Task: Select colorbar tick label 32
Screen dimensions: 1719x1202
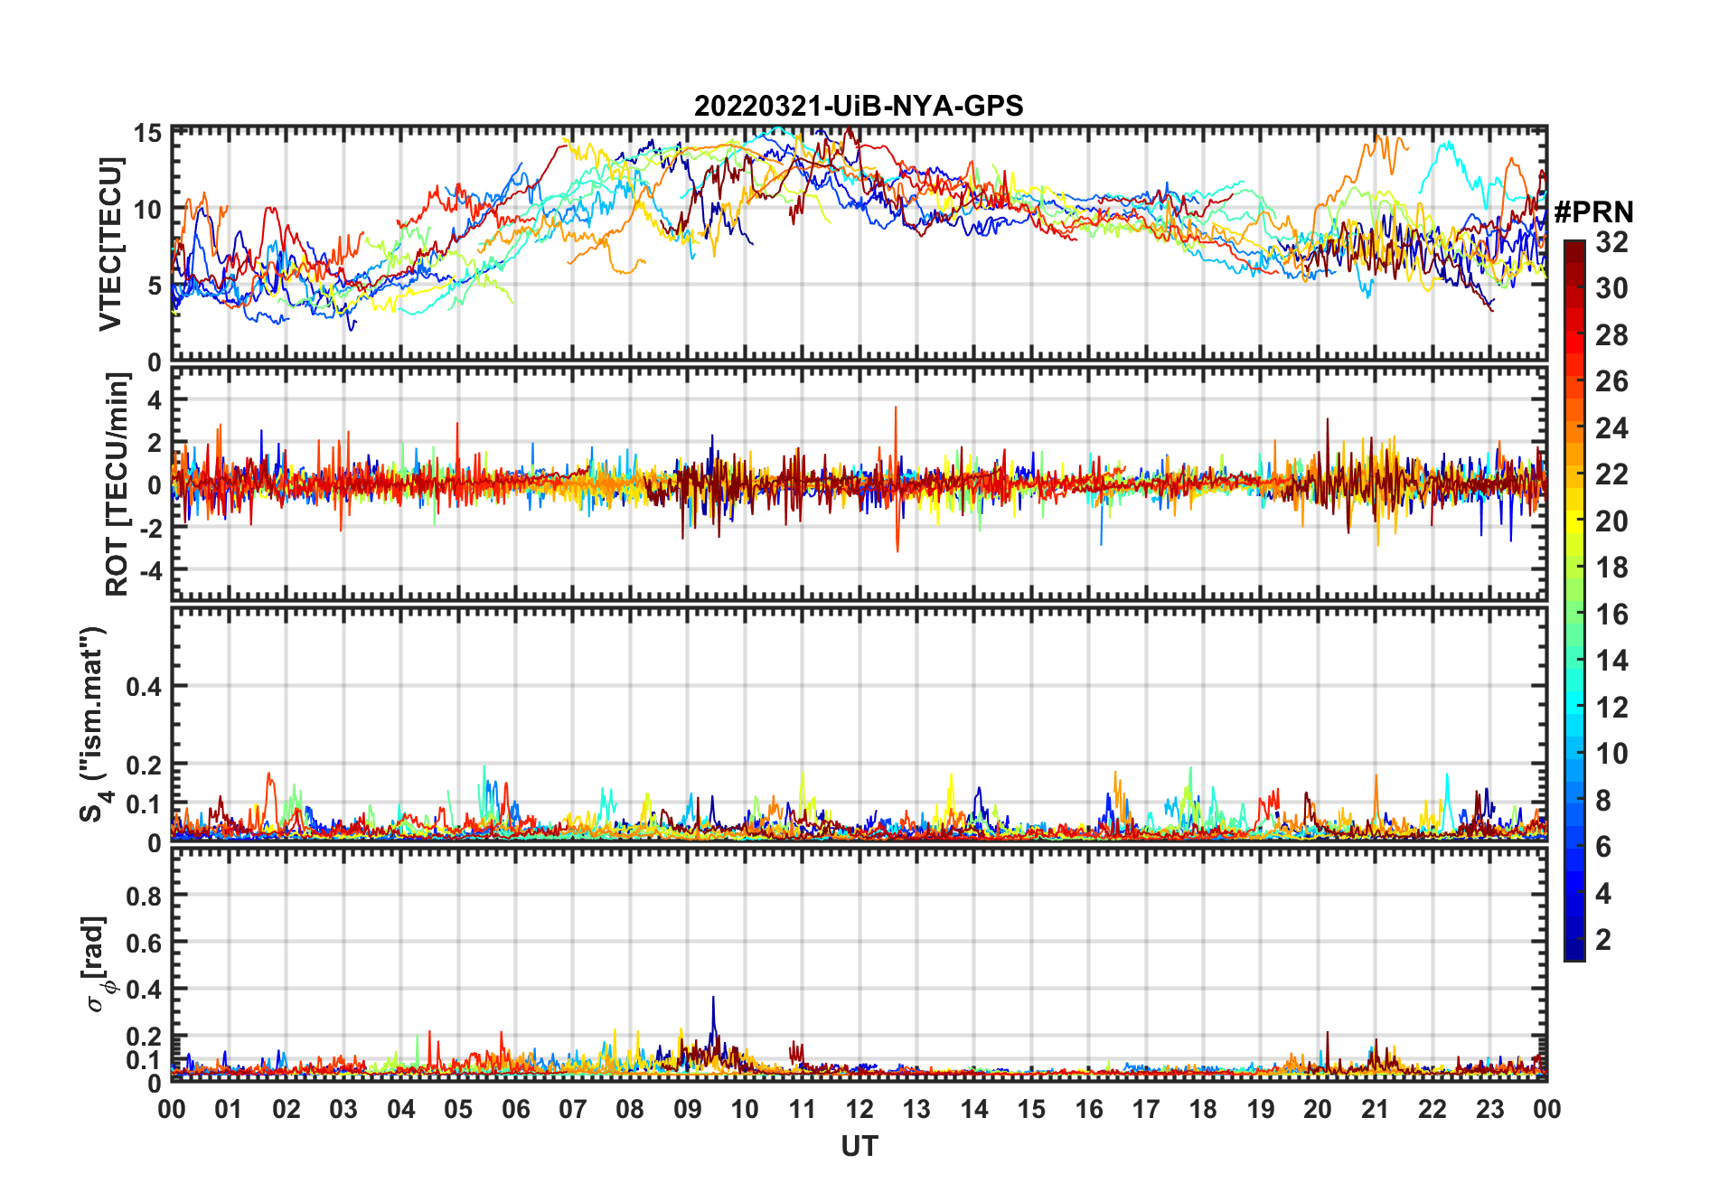Action: click(x=1611, y=241)
